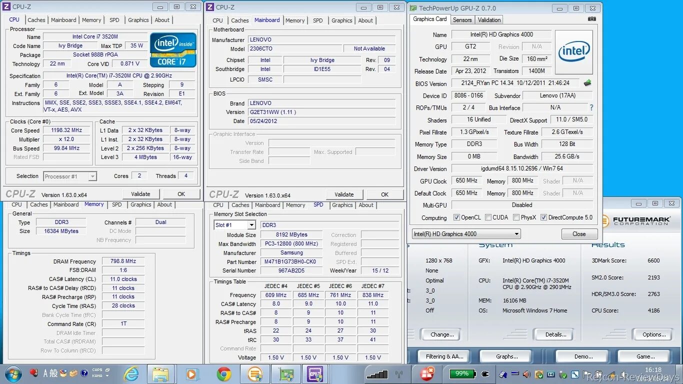Click the Demo... button in 3DMark
The image size is (683, 384).
point(583,356)
